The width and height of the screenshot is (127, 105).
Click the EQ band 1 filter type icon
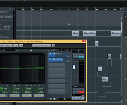(7, 85)
